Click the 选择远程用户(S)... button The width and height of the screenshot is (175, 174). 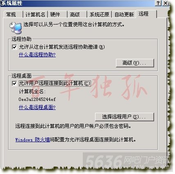125,117
